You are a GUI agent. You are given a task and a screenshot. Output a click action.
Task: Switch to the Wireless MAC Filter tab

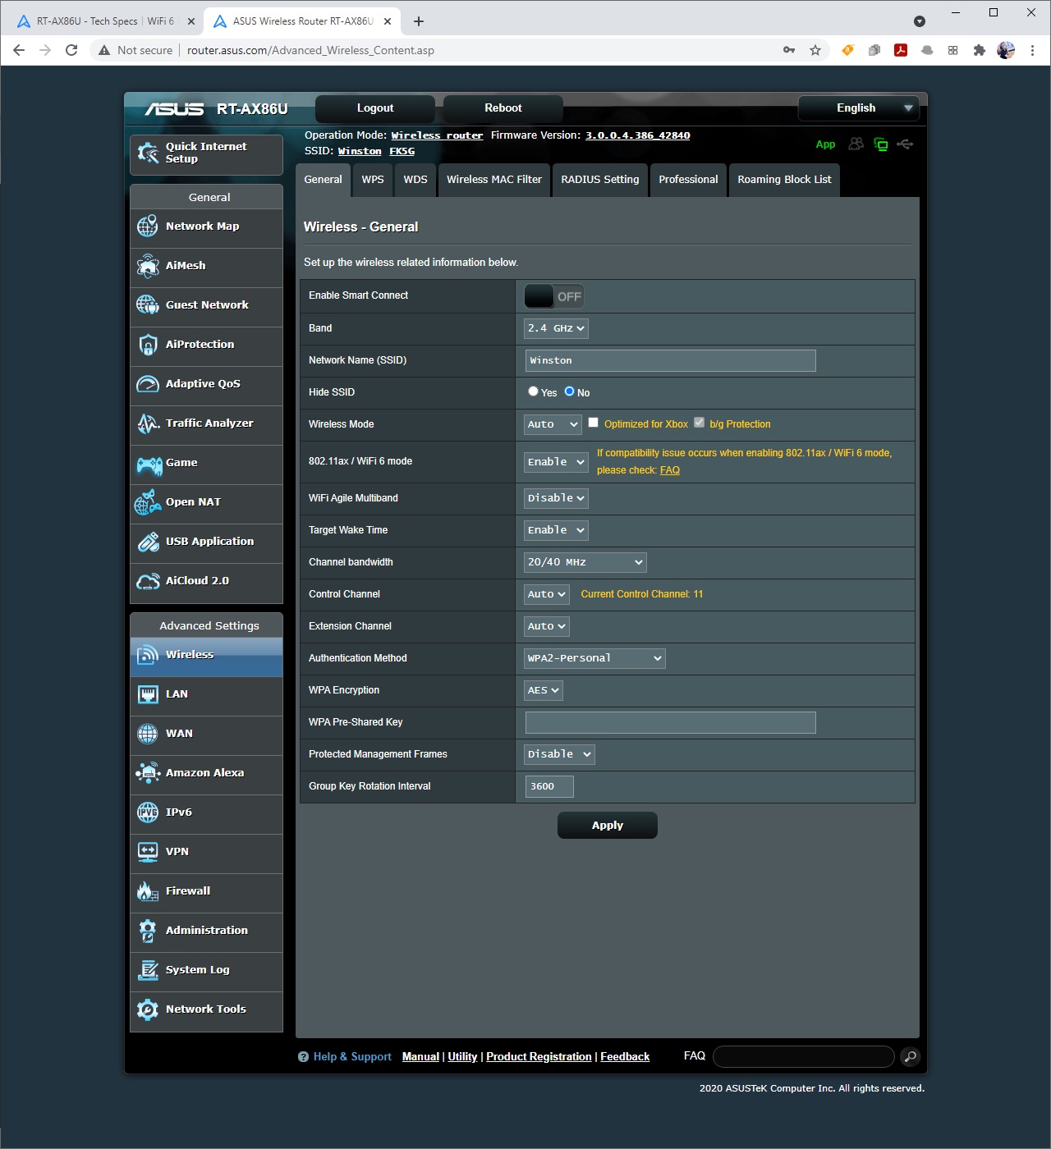(493, 180)
